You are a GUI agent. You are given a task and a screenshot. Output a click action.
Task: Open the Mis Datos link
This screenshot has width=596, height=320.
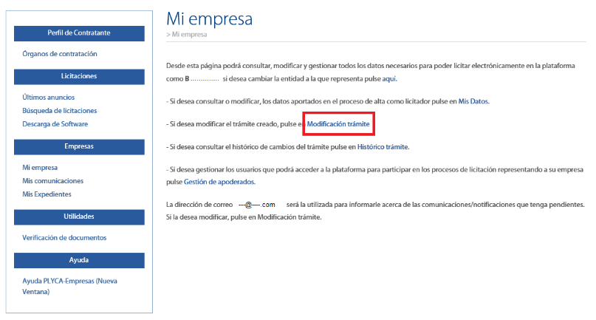(x=473, y=101)
